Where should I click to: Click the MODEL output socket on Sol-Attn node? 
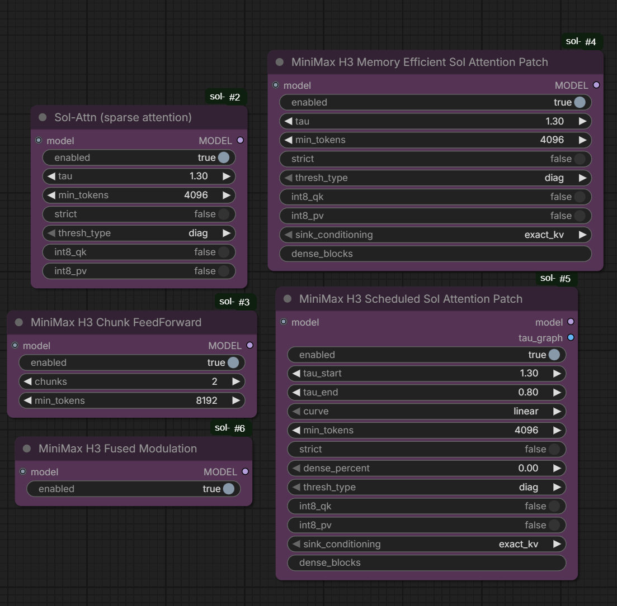point(241,140)
